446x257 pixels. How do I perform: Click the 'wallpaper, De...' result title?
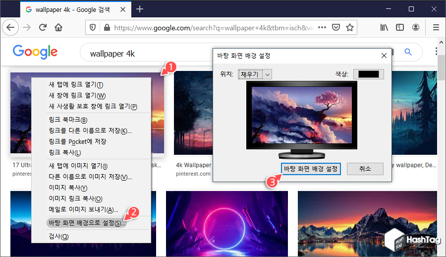pos(414,165)
